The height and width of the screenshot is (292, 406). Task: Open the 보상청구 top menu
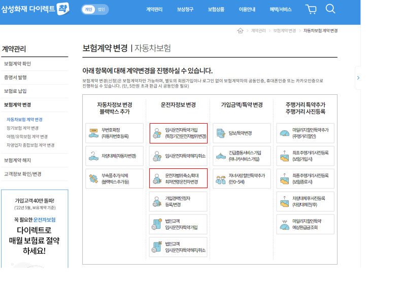(x=185, y=9)
